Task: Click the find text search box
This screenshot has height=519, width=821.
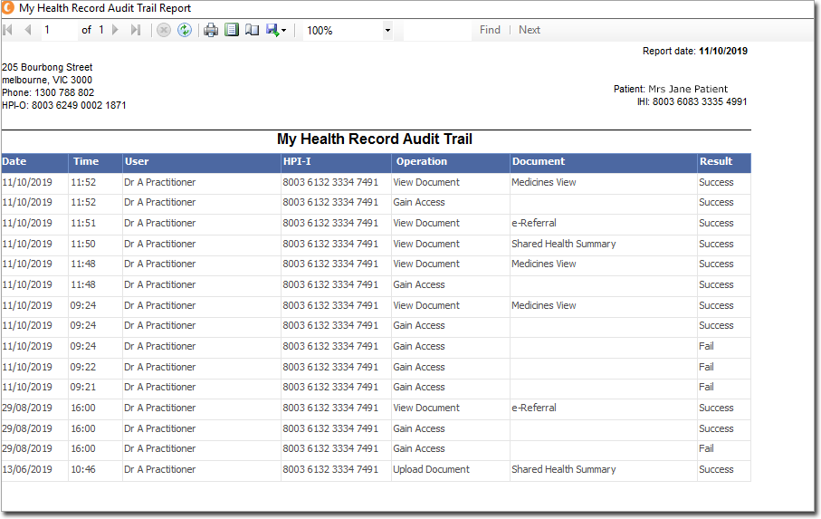Action: pos(437,30)
